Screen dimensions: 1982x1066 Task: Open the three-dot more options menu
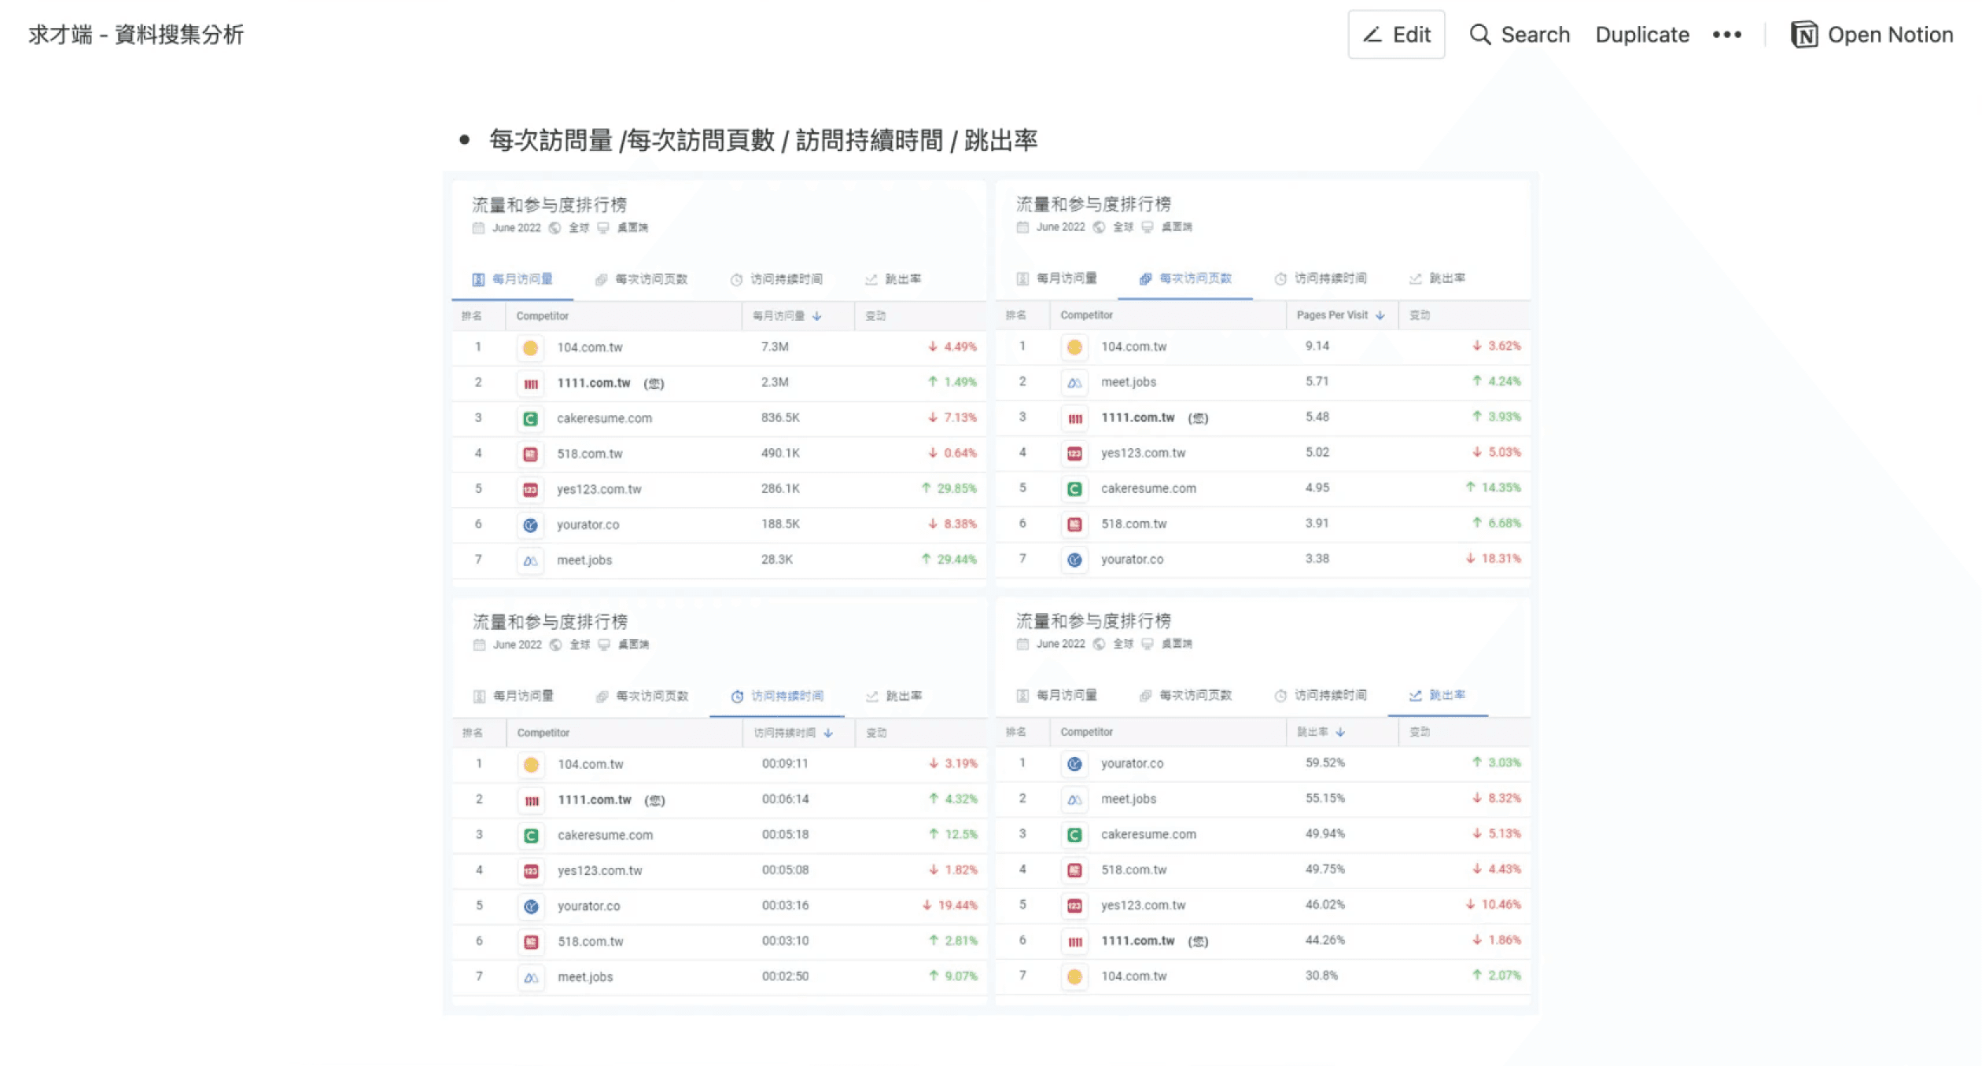coord(1727,35)
